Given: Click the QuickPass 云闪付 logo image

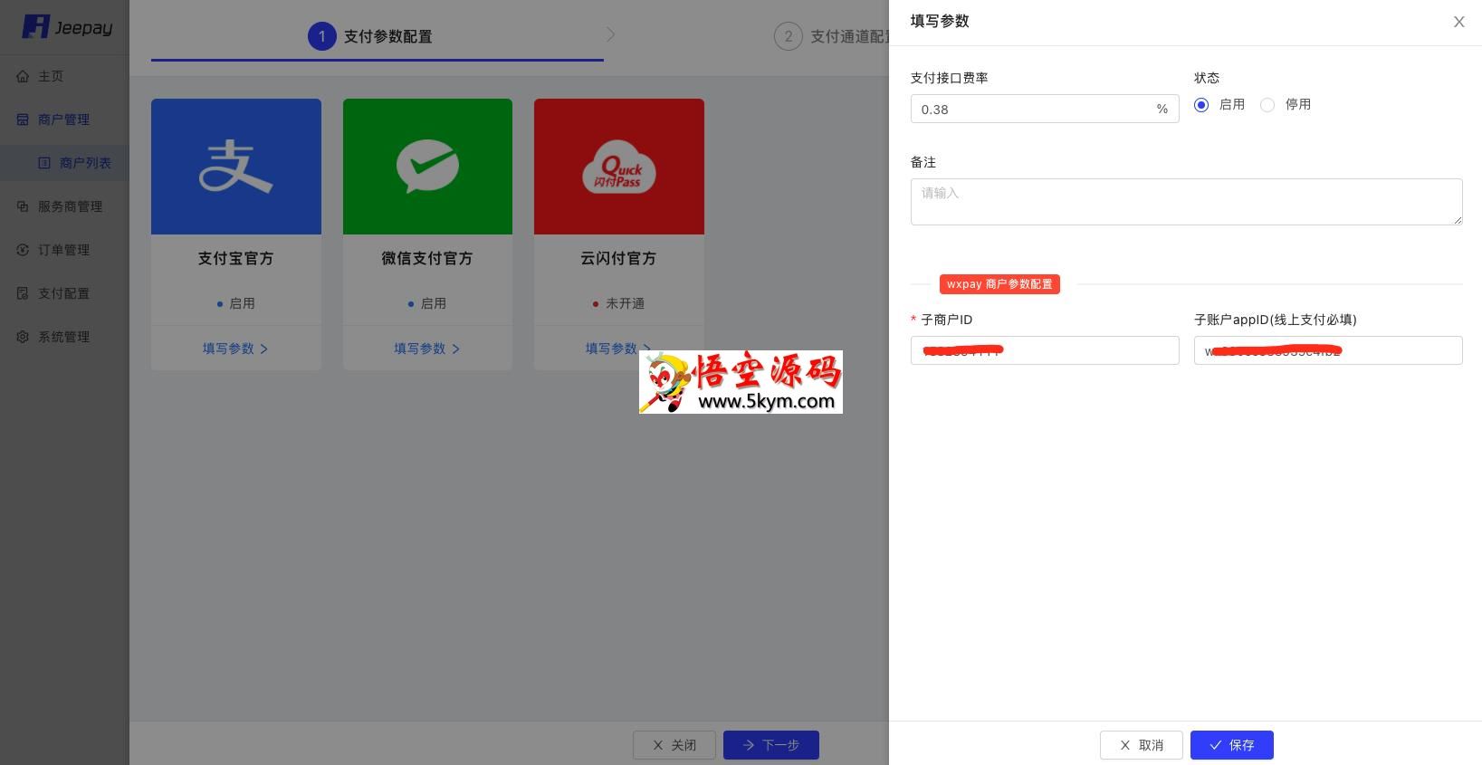Looking at the screenshot, I should (619, 167).
